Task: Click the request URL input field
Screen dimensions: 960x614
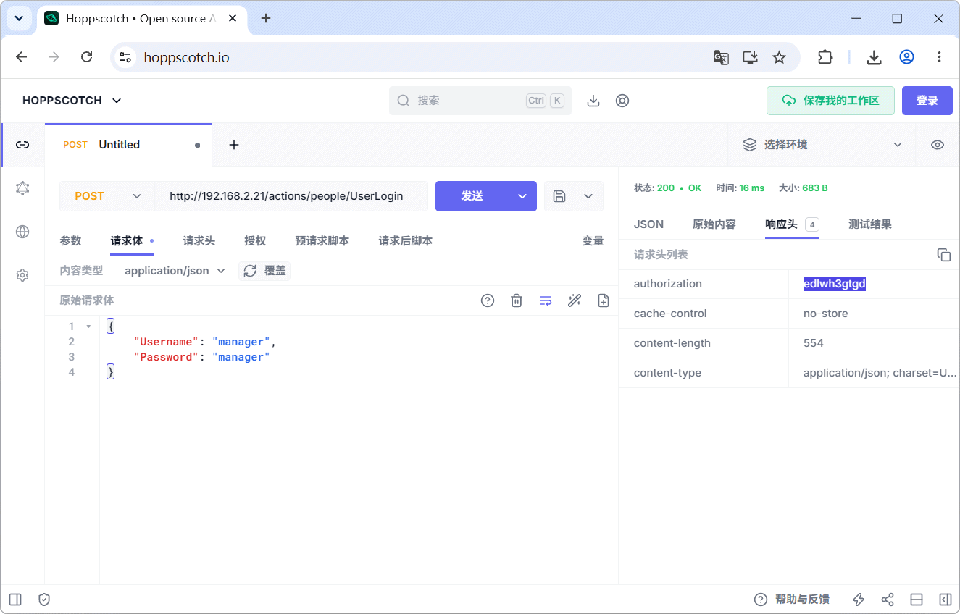Action: (291, 196)
